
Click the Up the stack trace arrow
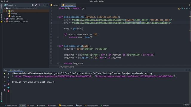click(8, 74)
